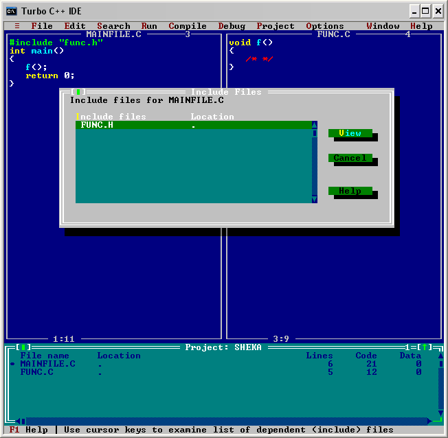
Task: Click the include list scroll-down arrow
Action: [314, 199]
